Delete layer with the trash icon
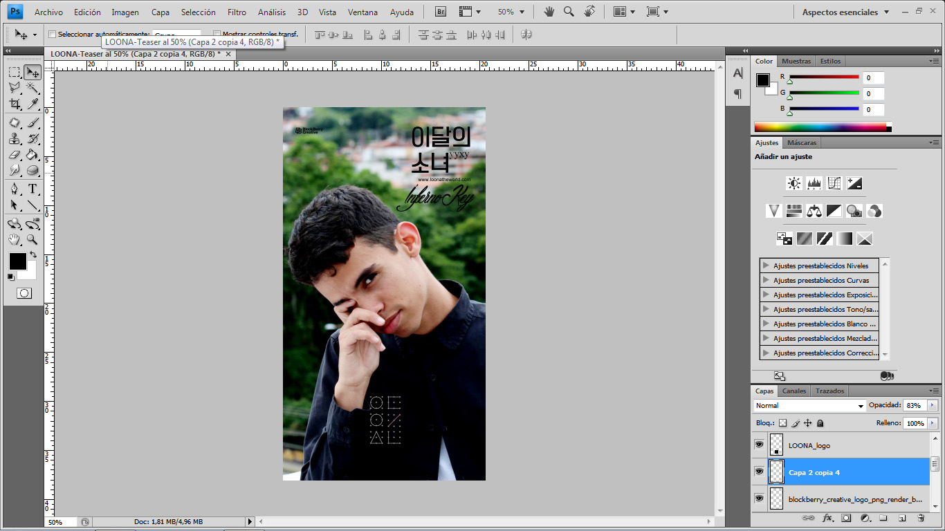 (921, 518)
